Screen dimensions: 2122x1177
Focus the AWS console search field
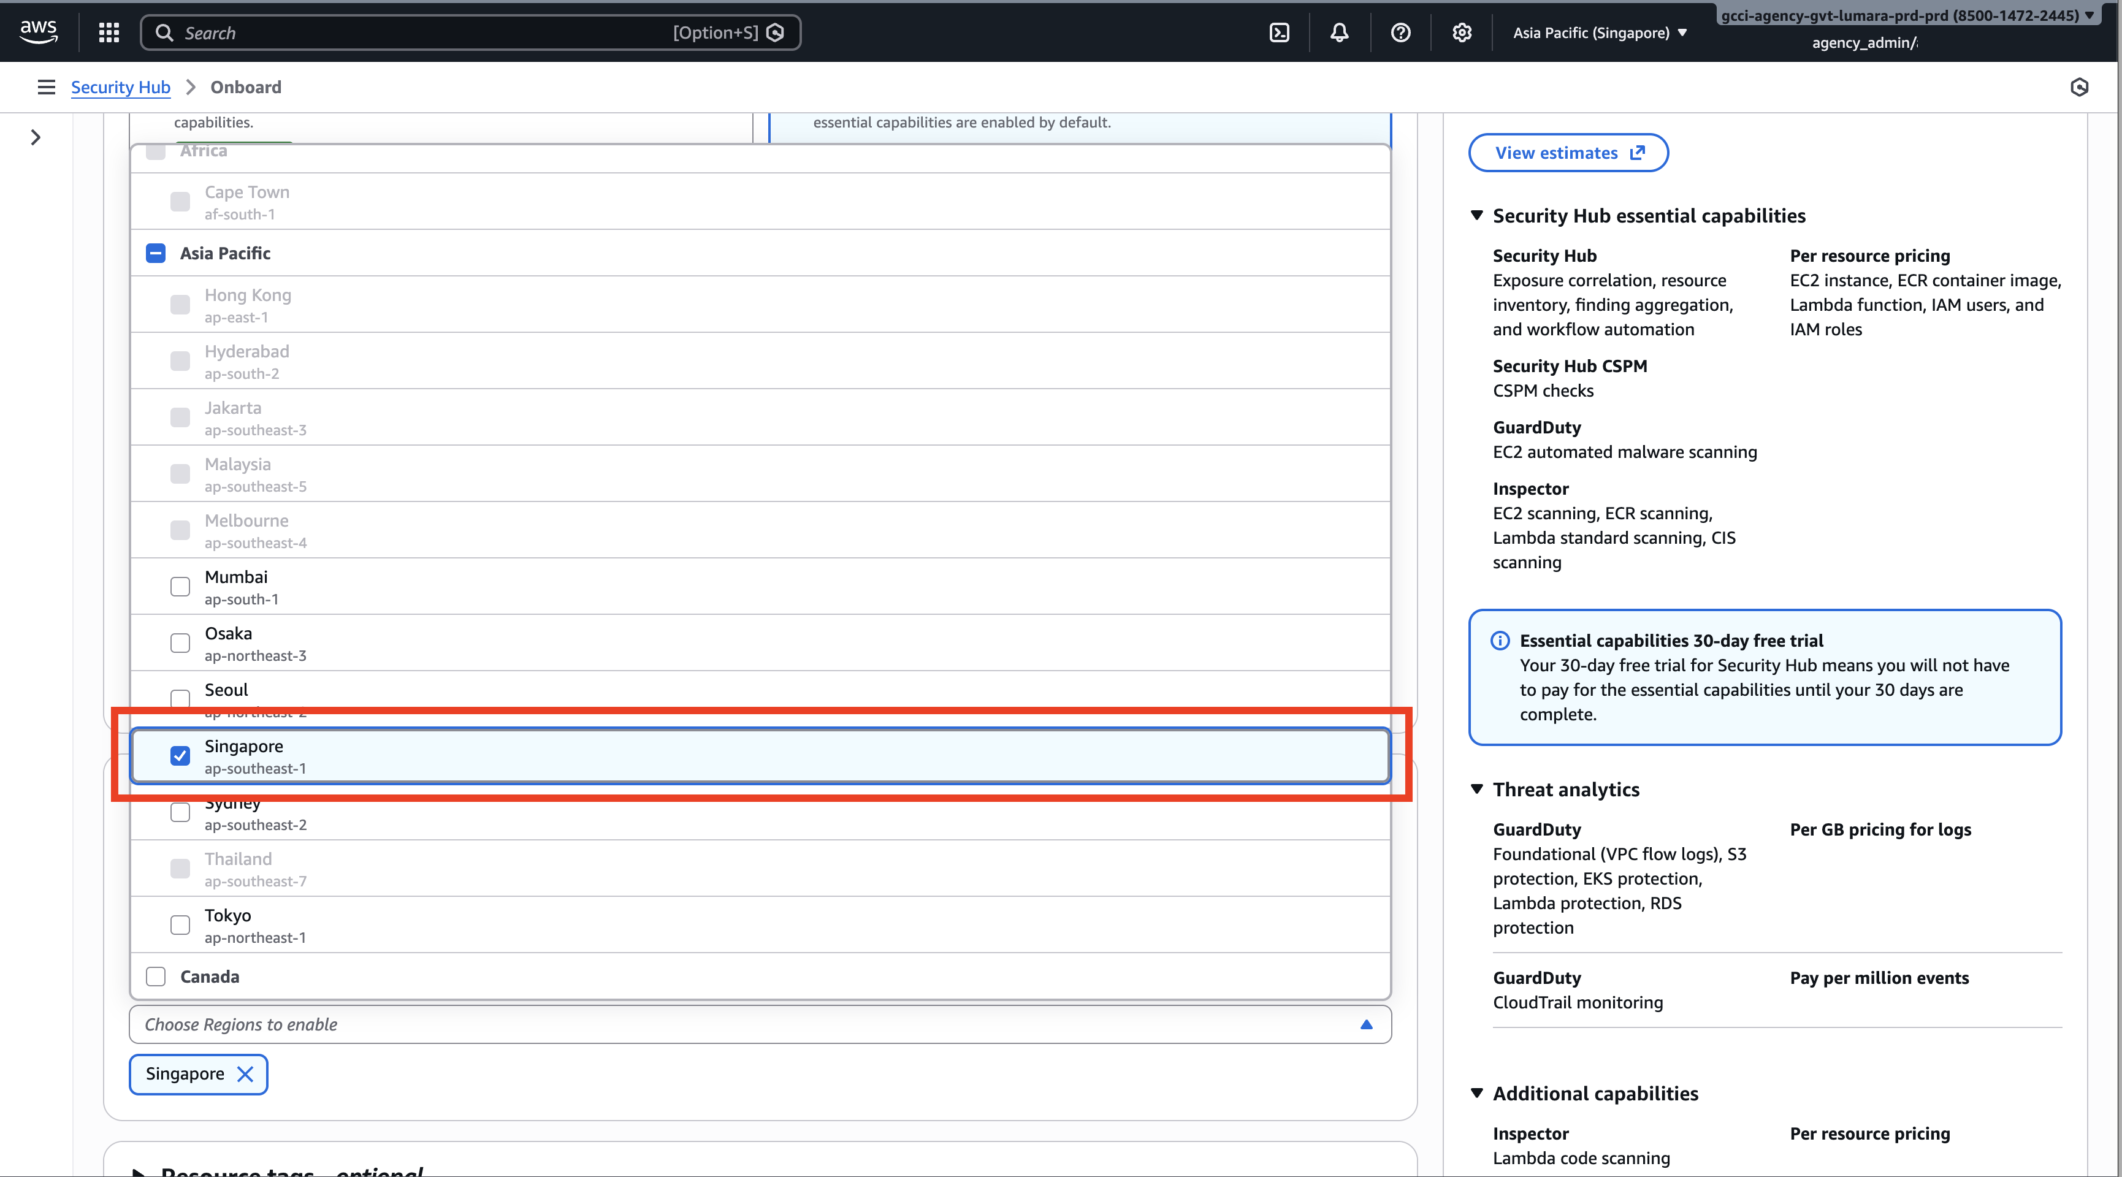click(x=470, y=33)
